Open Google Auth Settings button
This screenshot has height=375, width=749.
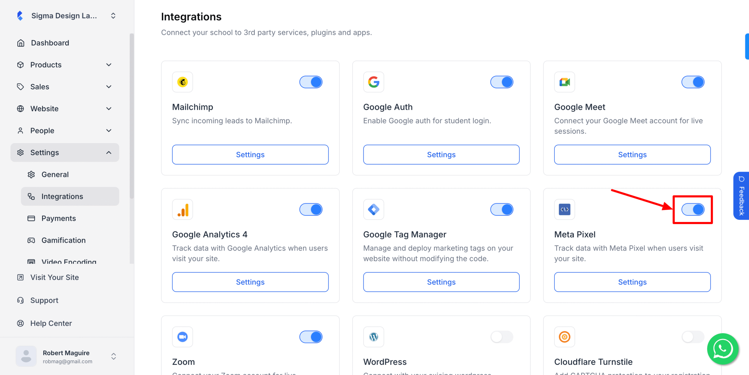pyautogui.click(x=441, y=154)
